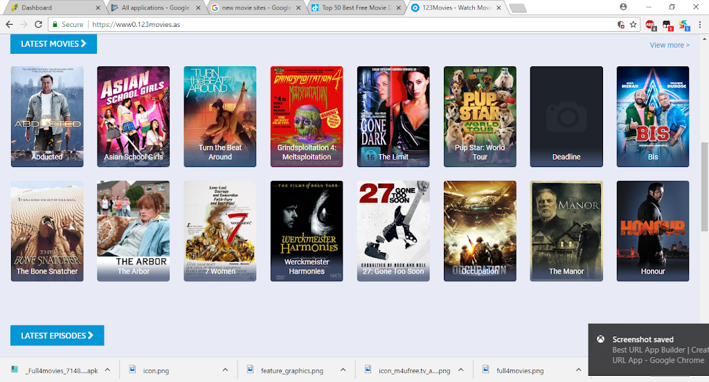
Task: Expand options for the icon.png download
Action: coord(225,370)
